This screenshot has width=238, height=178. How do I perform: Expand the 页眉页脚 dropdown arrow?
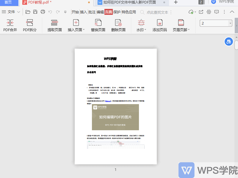pyautogui.click(x=189, y=29)
